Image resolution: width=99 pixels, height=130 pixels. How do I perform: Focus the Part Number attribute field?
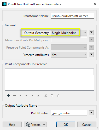tap(69, 113)
